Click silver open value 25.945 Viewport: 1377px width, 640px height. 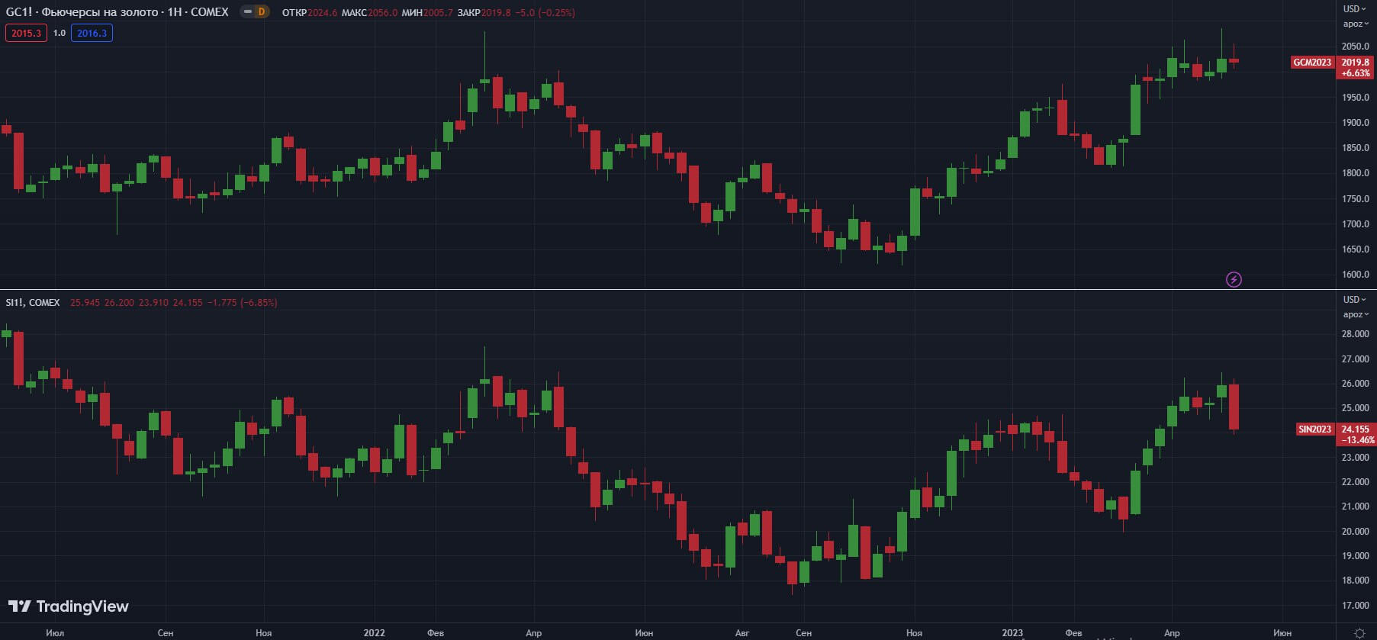point(85,303)
